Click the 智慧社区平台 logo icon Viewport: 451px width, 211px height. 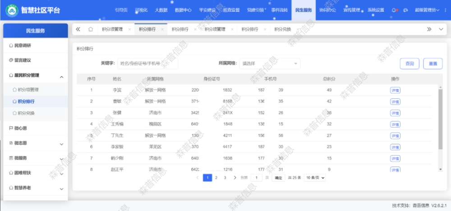(x=12, y=10)
